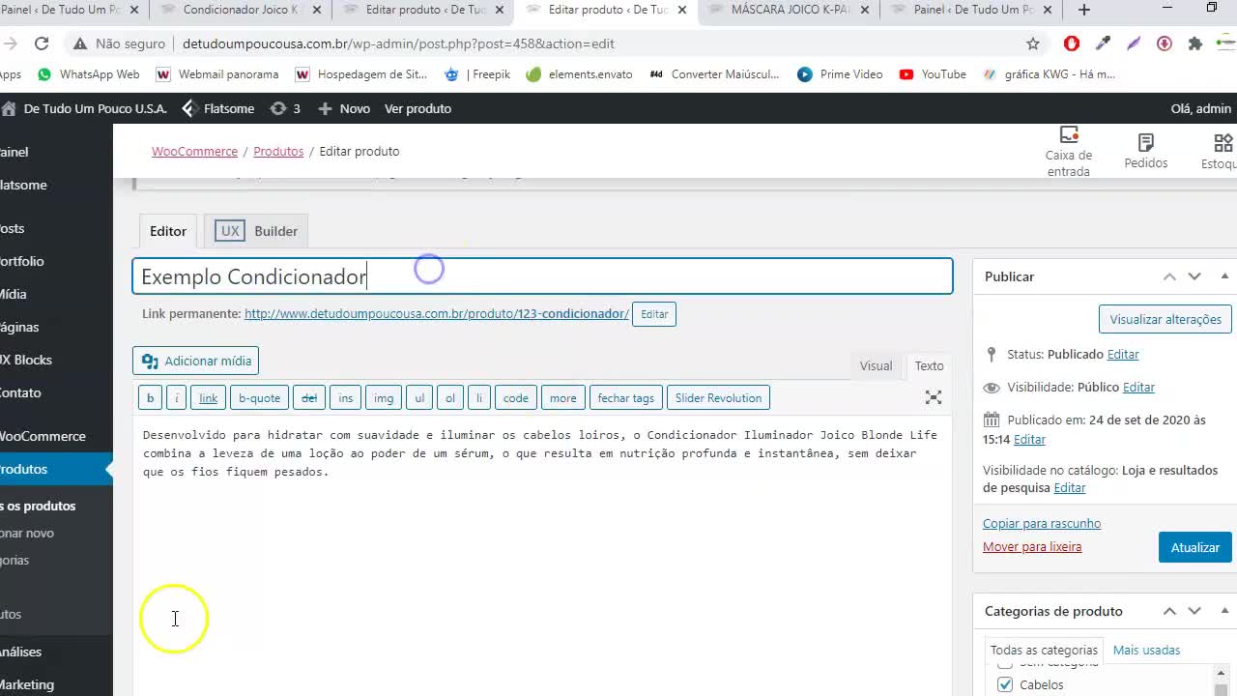Click the eyedropper extension icon

1103,43
